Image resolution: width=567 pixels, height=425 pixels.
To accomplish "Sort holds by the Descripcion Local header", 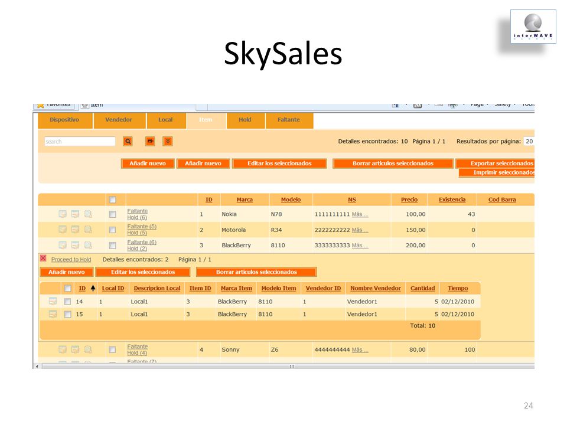I will 157,288.
